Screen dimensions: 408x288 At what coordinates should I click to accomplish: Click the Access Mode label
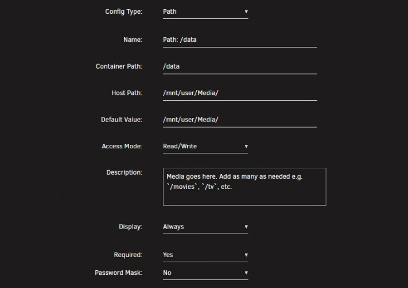(x=122, y=146)
